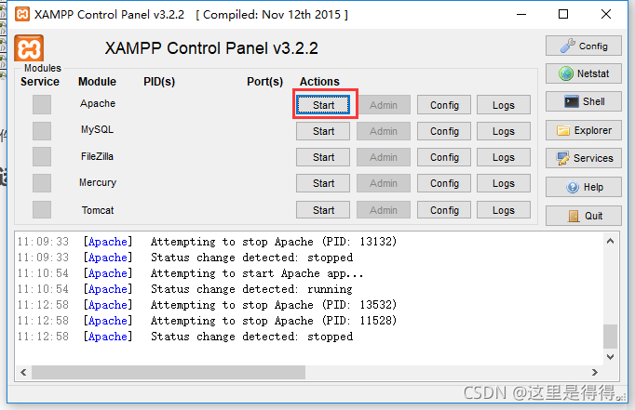Click the log's horizontal scrollbar thumb
The image size is (635, 410).
[x=169, y=372]
